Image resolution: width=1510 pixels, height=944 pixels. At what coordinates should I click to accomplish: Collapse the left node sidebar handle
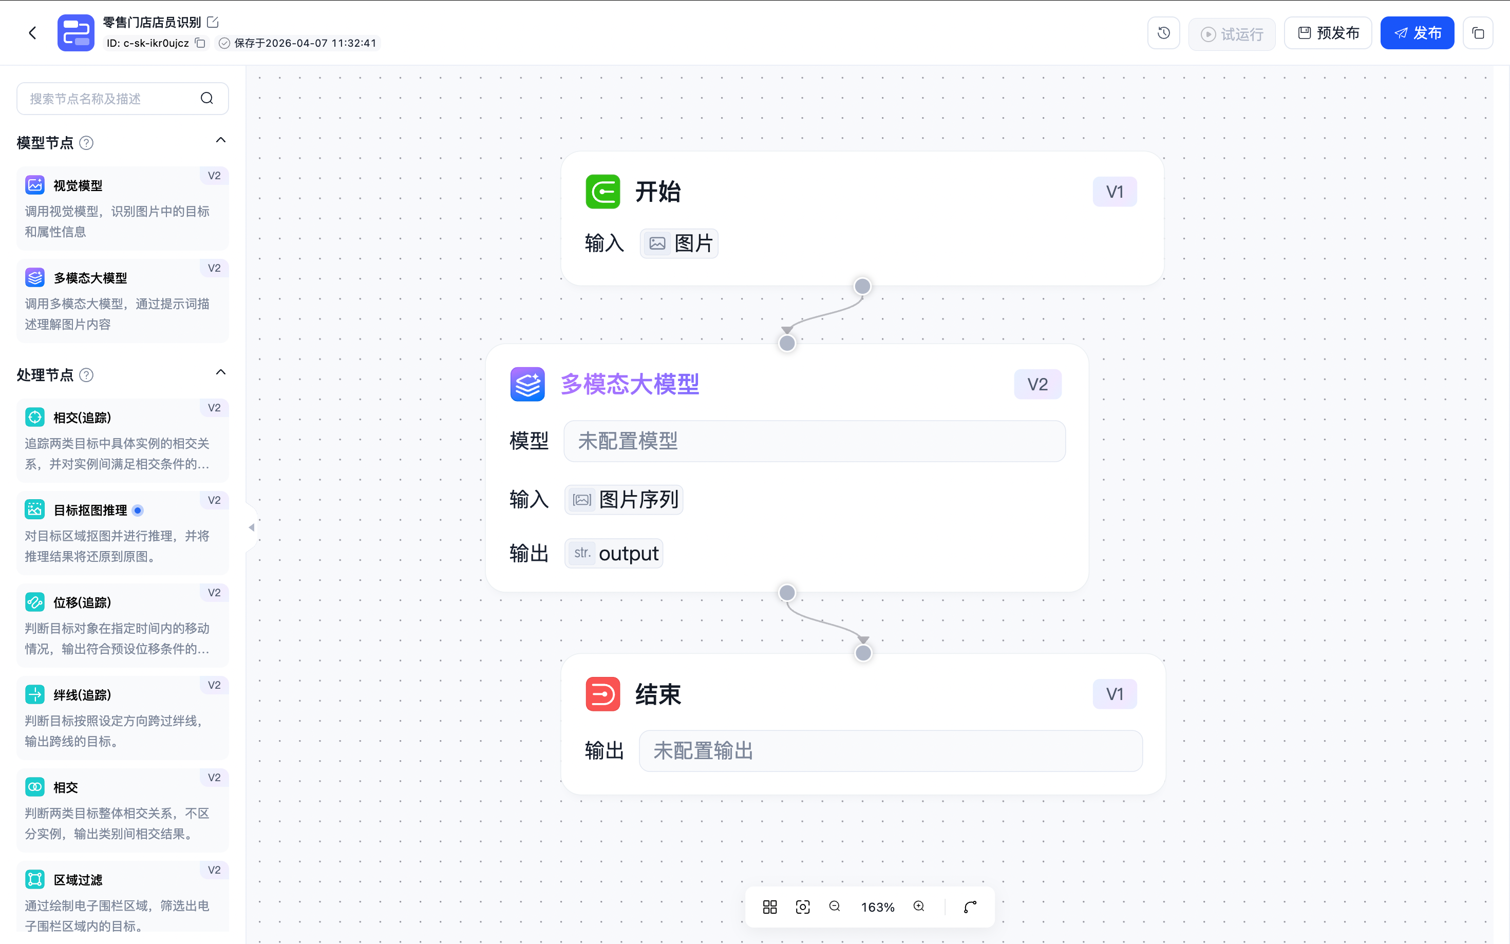click(251, 527)
